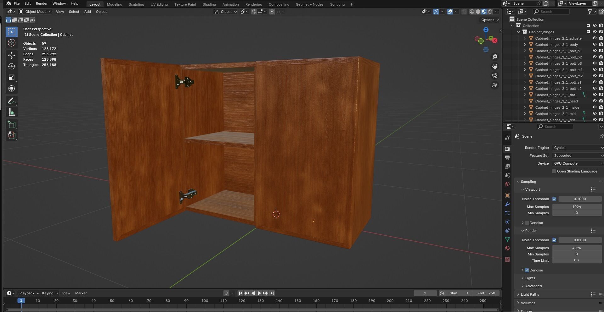The image size is (604, 312).
Task: Open the Object Mode dropdown
Action: [x=35, y=12]
